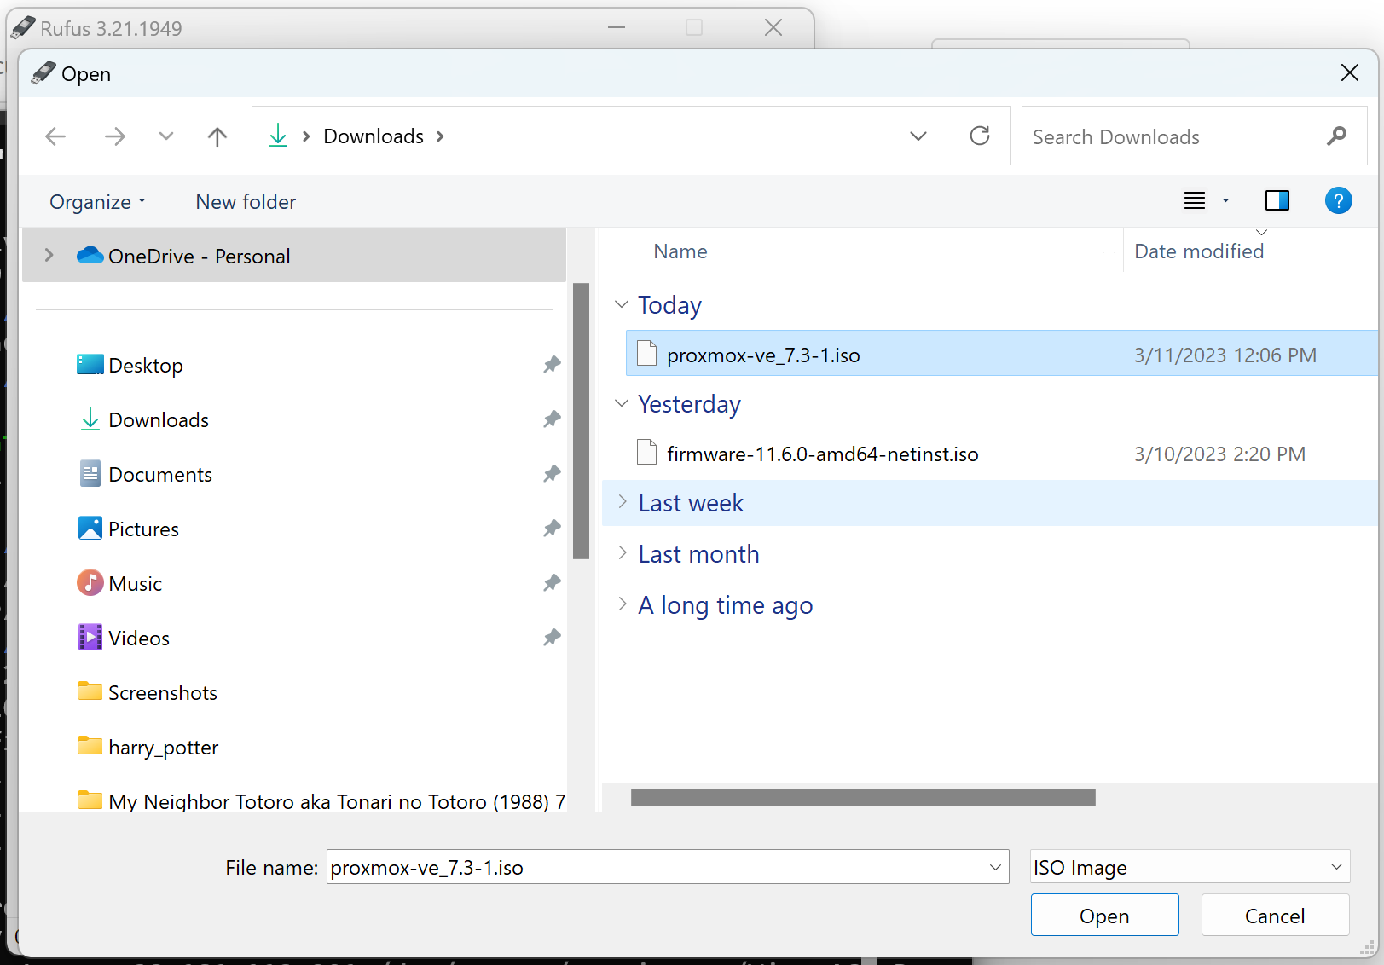The image size is (1384, 965).
Task: Click the search magnifier icon
Action: click(x=1336, y=136)
